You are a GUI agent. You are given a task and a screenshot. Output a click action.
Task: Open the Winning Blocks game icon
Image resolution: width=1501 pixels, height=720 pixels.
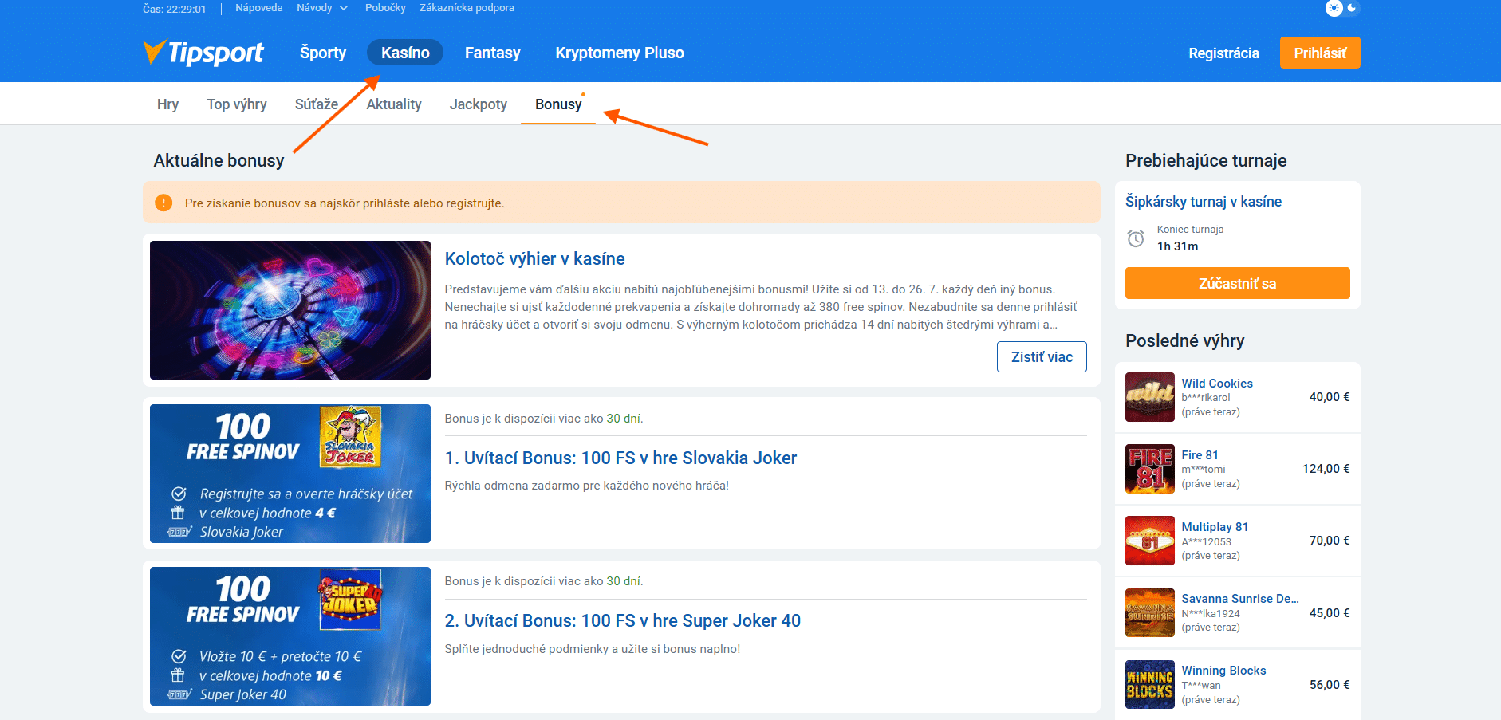(1149, 684)
